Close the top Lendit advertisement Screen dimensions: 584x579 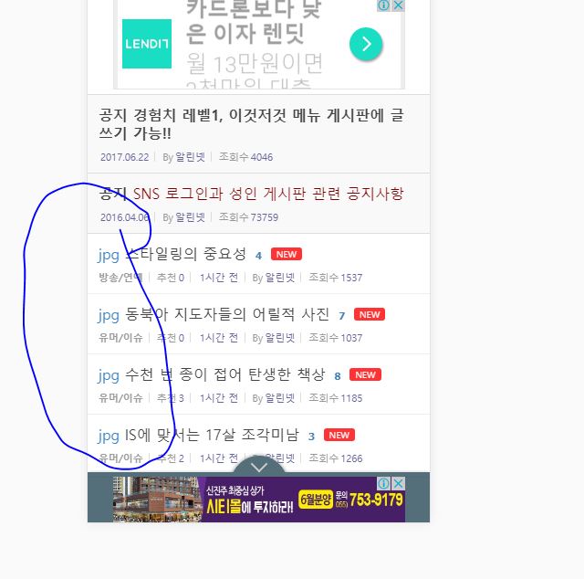coord(398,5)
